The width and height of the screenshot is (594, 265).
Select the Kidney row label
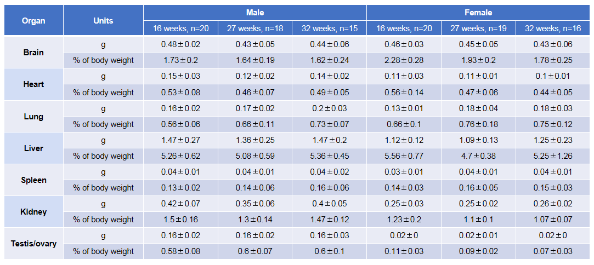coord(33,212)
